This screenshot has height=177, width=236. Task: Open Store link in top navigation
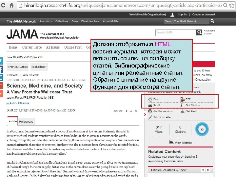[75, 21]
